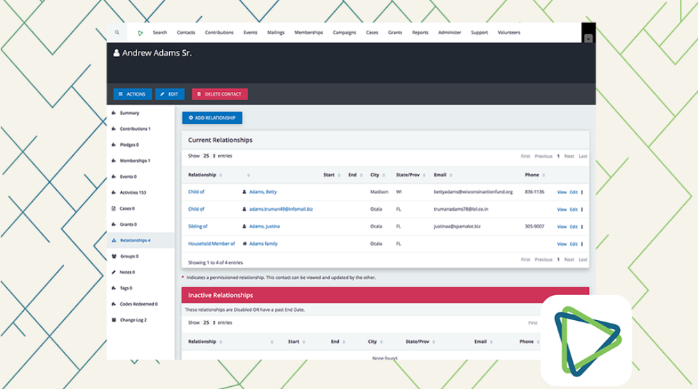Click page 1 in bottom pagination
Image resolution: width=698 pixels, height=389 pixels.
[x=558, y=260]
